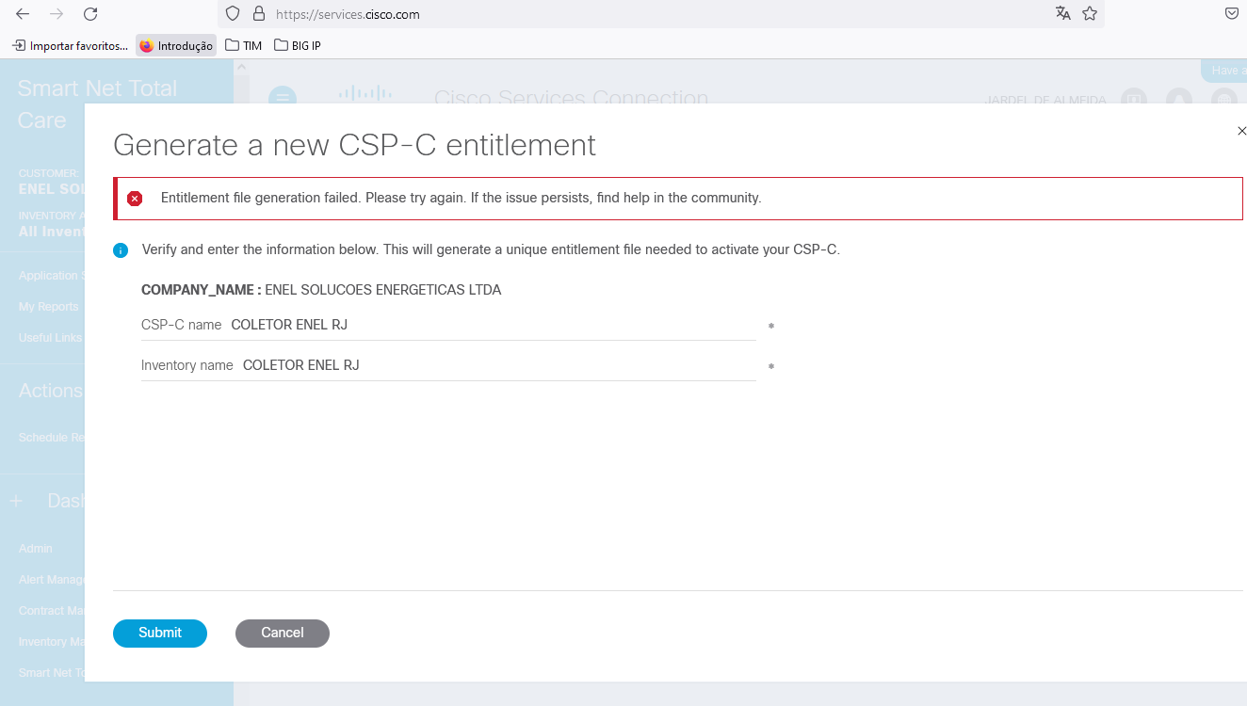Submit the CSP-C entitlement form
The height and width of the screenshot is (706, 1247).
(159, 633)
